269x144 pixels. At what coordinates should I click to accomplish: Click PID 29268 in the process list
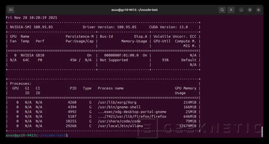point(70,126)
